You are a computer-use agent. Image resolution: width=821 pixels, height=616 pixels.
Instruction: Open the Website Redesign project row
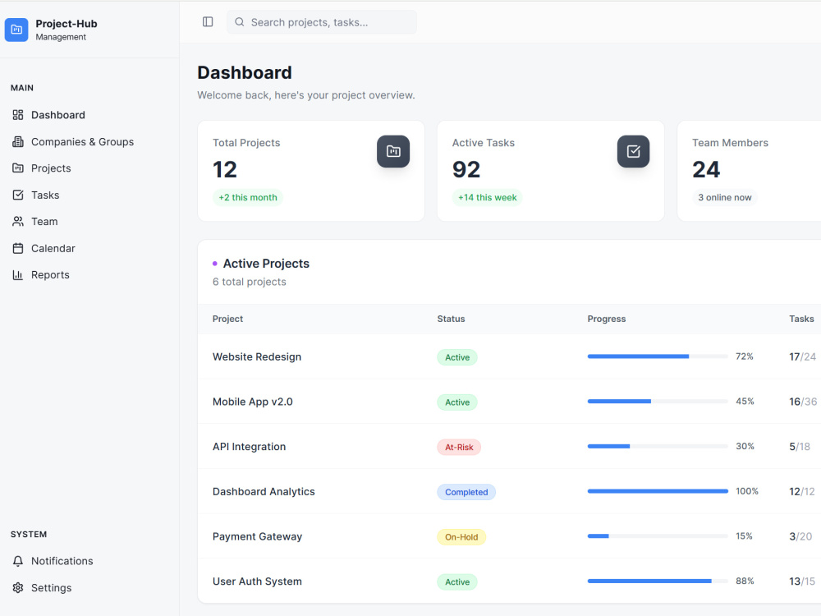[509, 356]
